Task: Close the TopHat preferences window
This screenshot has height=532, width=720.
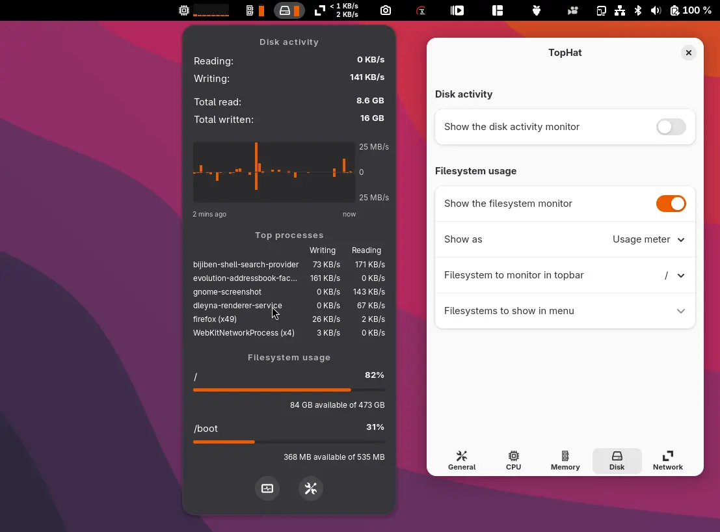Action: click(x=688, y=53)
